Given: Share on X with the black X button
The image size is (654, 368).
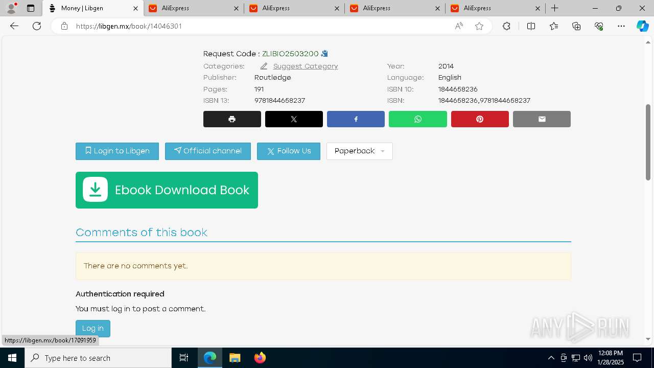Looking at the screenshot, I should coord(294,119).
